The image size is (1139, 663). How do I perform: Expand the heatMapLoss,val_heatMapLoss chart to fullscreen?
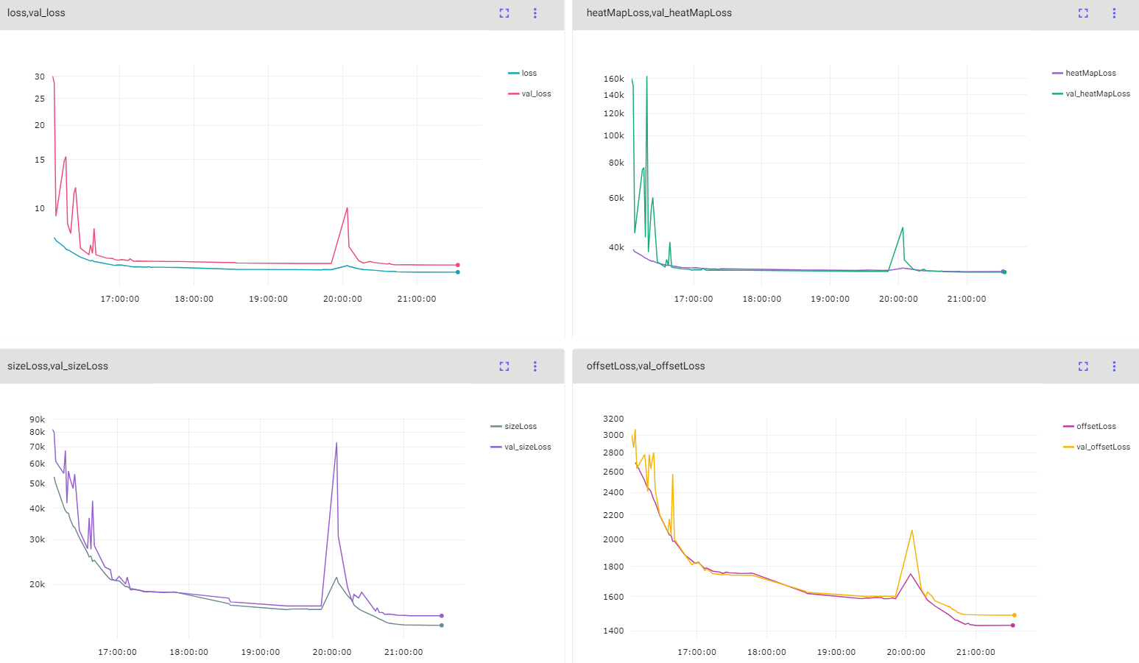[x=1083, y=13]
